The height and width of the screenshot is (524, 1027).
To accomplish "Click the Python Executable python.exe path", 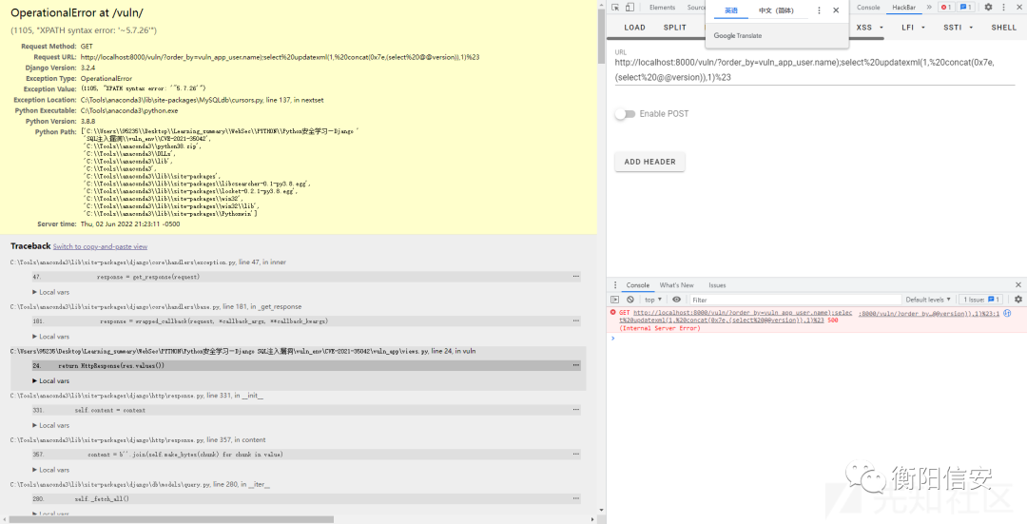I will pyautogui.click(x=129, y=110).
